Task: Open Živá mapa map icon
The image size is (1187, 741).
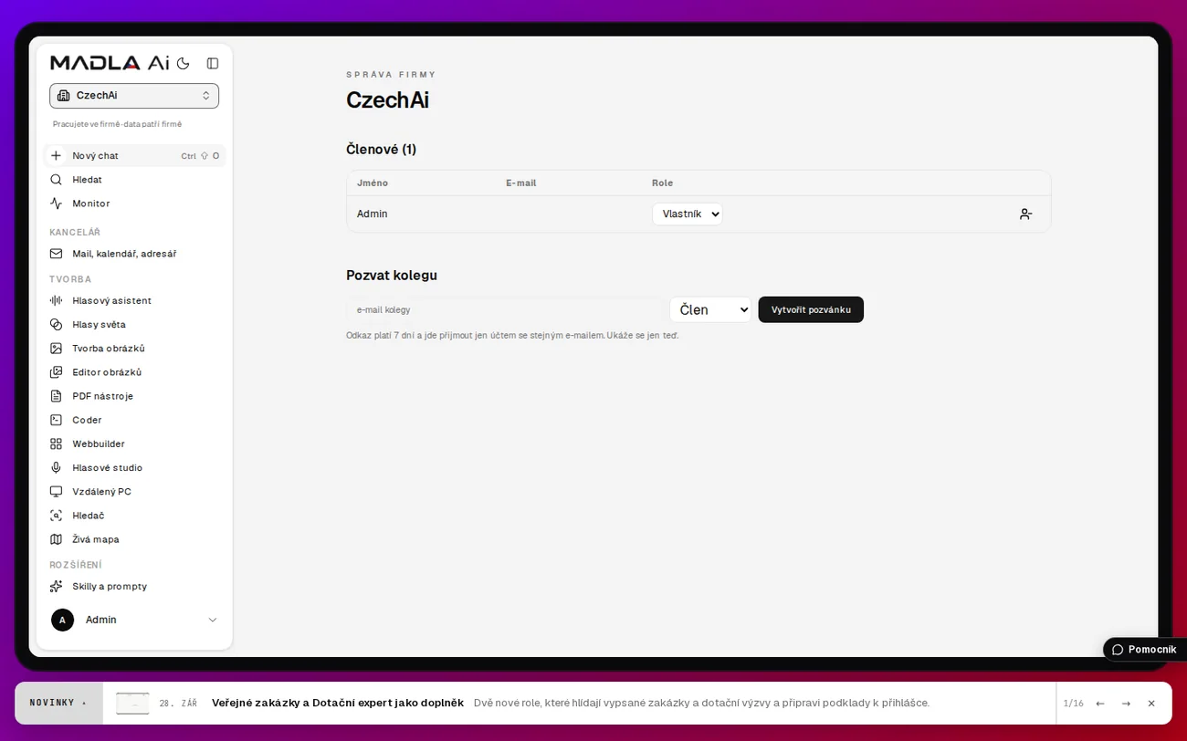Action: click(x=56, y=539)
